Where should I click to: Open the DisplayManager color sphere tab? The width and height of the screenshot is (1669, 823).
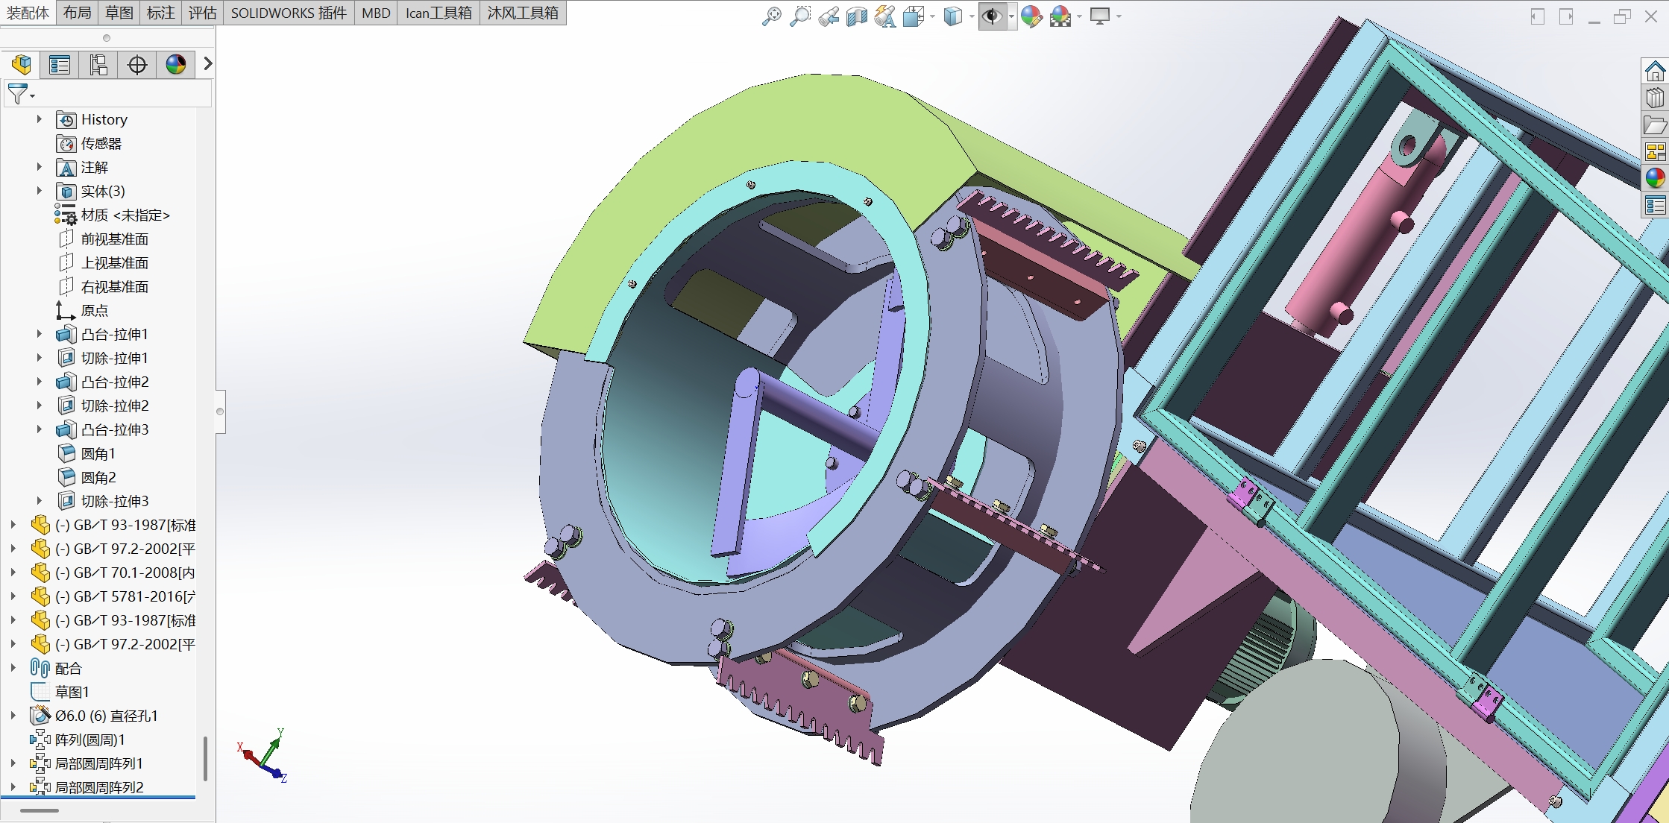pyautogui.click(x=176, y=65)
